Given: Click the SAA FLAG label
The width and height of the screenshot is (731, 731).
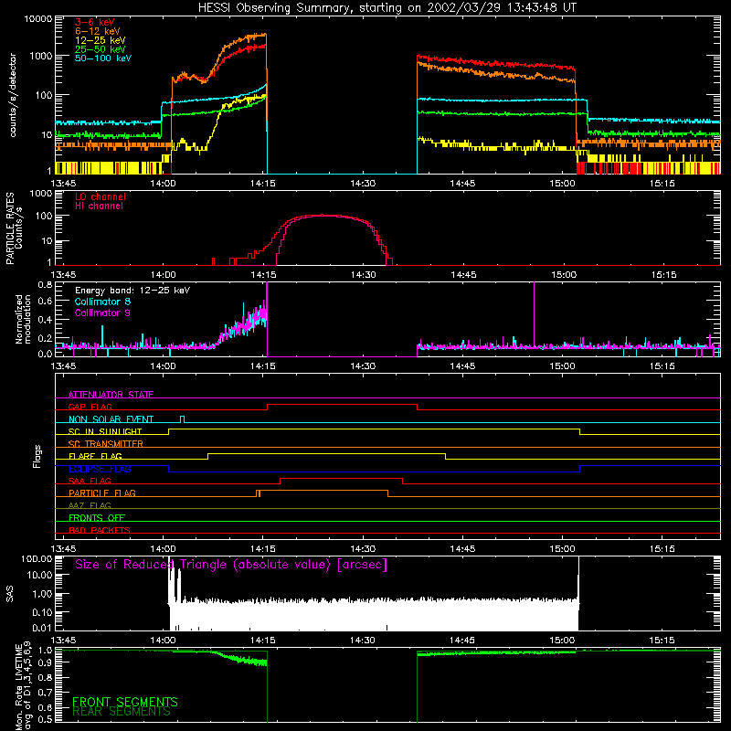Looking at the screenshot, I should pyautogui.click(x=90, y=481).
